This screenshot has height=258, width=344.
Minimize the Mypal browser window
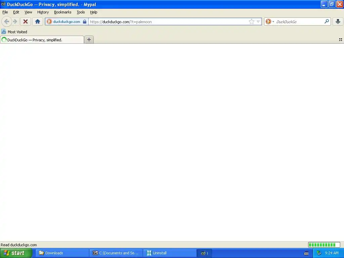[324, 4]
